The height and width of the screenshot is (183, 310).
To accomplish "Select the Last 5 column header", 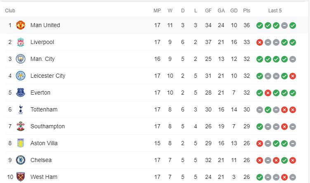I will (275, 11).
